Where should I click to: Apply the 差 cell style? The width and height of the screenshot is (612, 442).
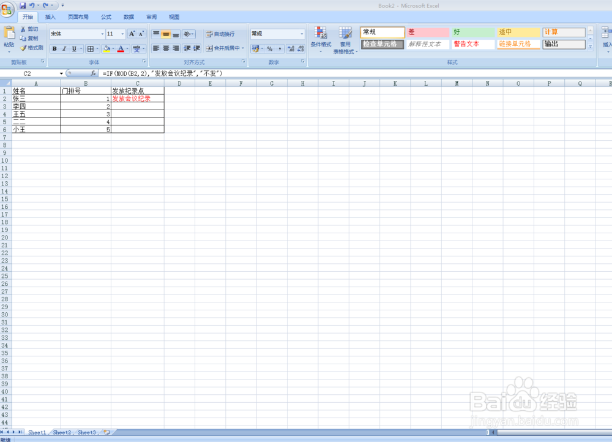(428, 32)
